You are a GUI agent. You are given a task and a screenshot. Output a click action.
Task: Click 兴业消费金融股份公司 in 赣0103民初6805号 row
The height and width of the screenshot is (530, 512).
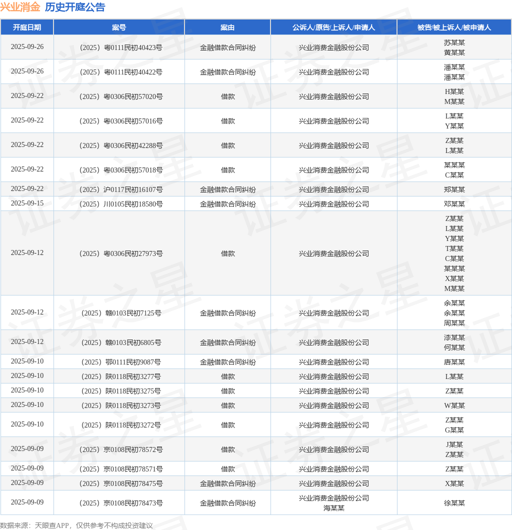333,342
